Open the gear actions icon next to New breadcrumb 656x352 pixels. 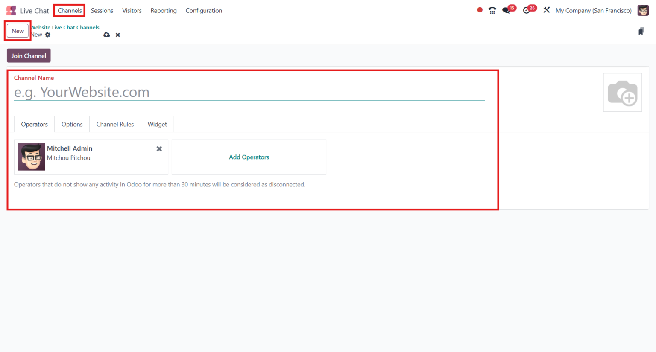(x=47, y=35)
